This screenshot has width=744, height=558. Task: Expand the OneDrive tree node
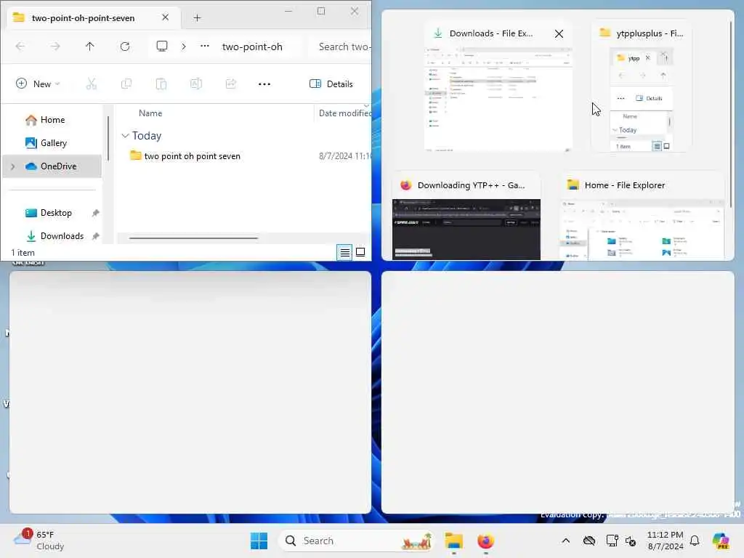(13, 166)
